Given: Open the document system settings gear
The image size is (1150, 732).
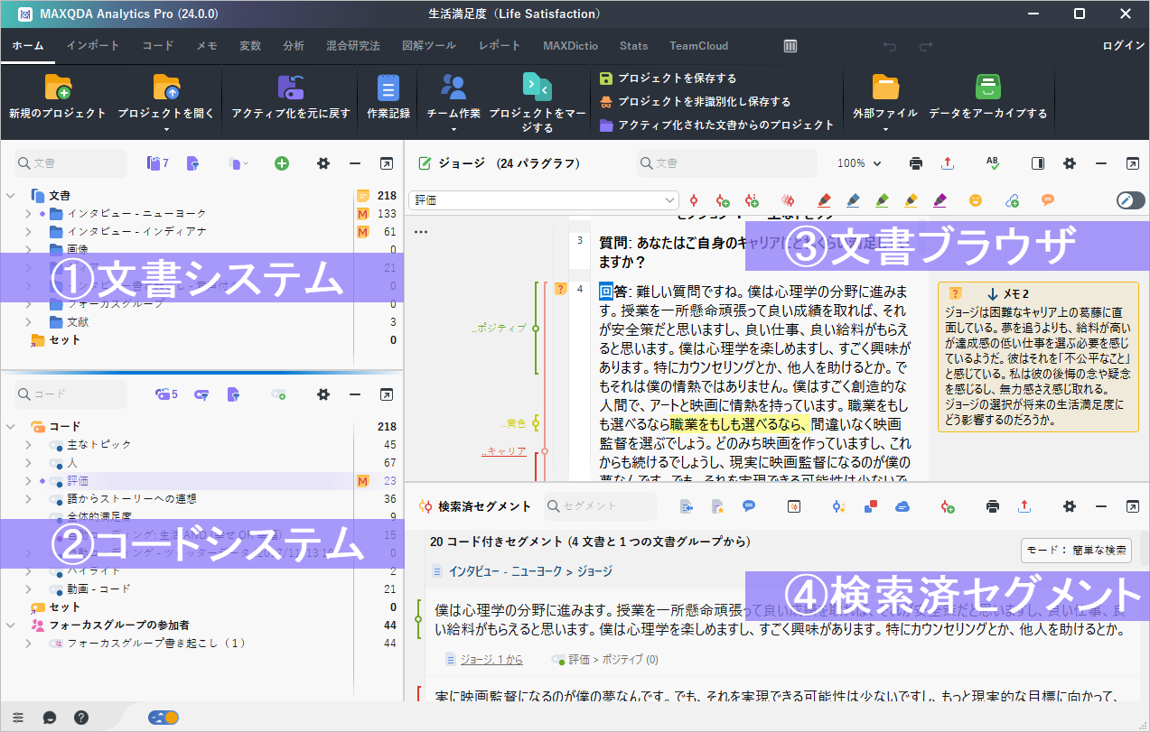Looking at the screenshot, I should tap(323, 163).
